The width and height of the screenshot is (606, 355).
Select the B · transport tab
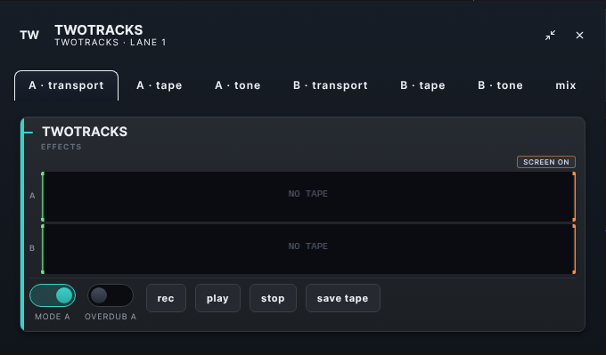point(331,85)
